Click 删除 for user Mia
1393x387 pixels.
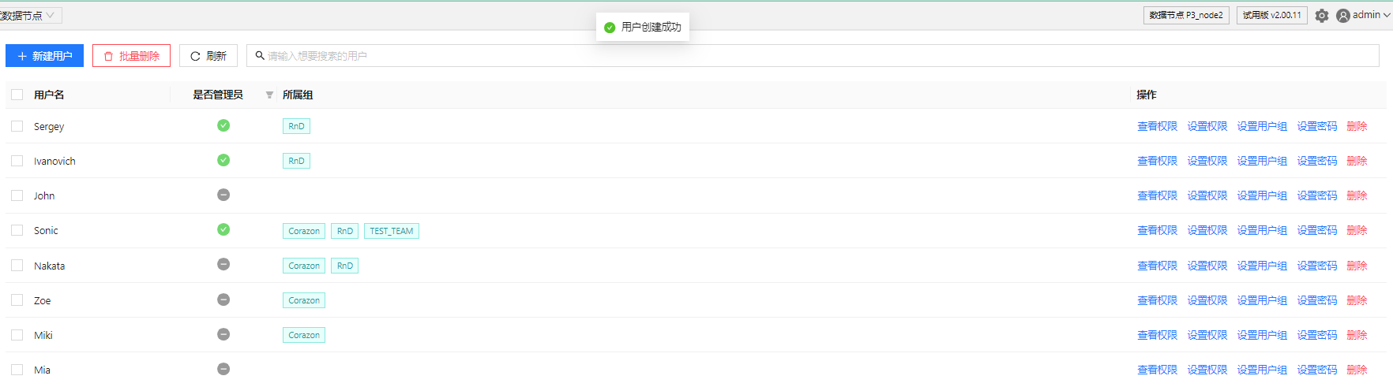point(1357,370)
